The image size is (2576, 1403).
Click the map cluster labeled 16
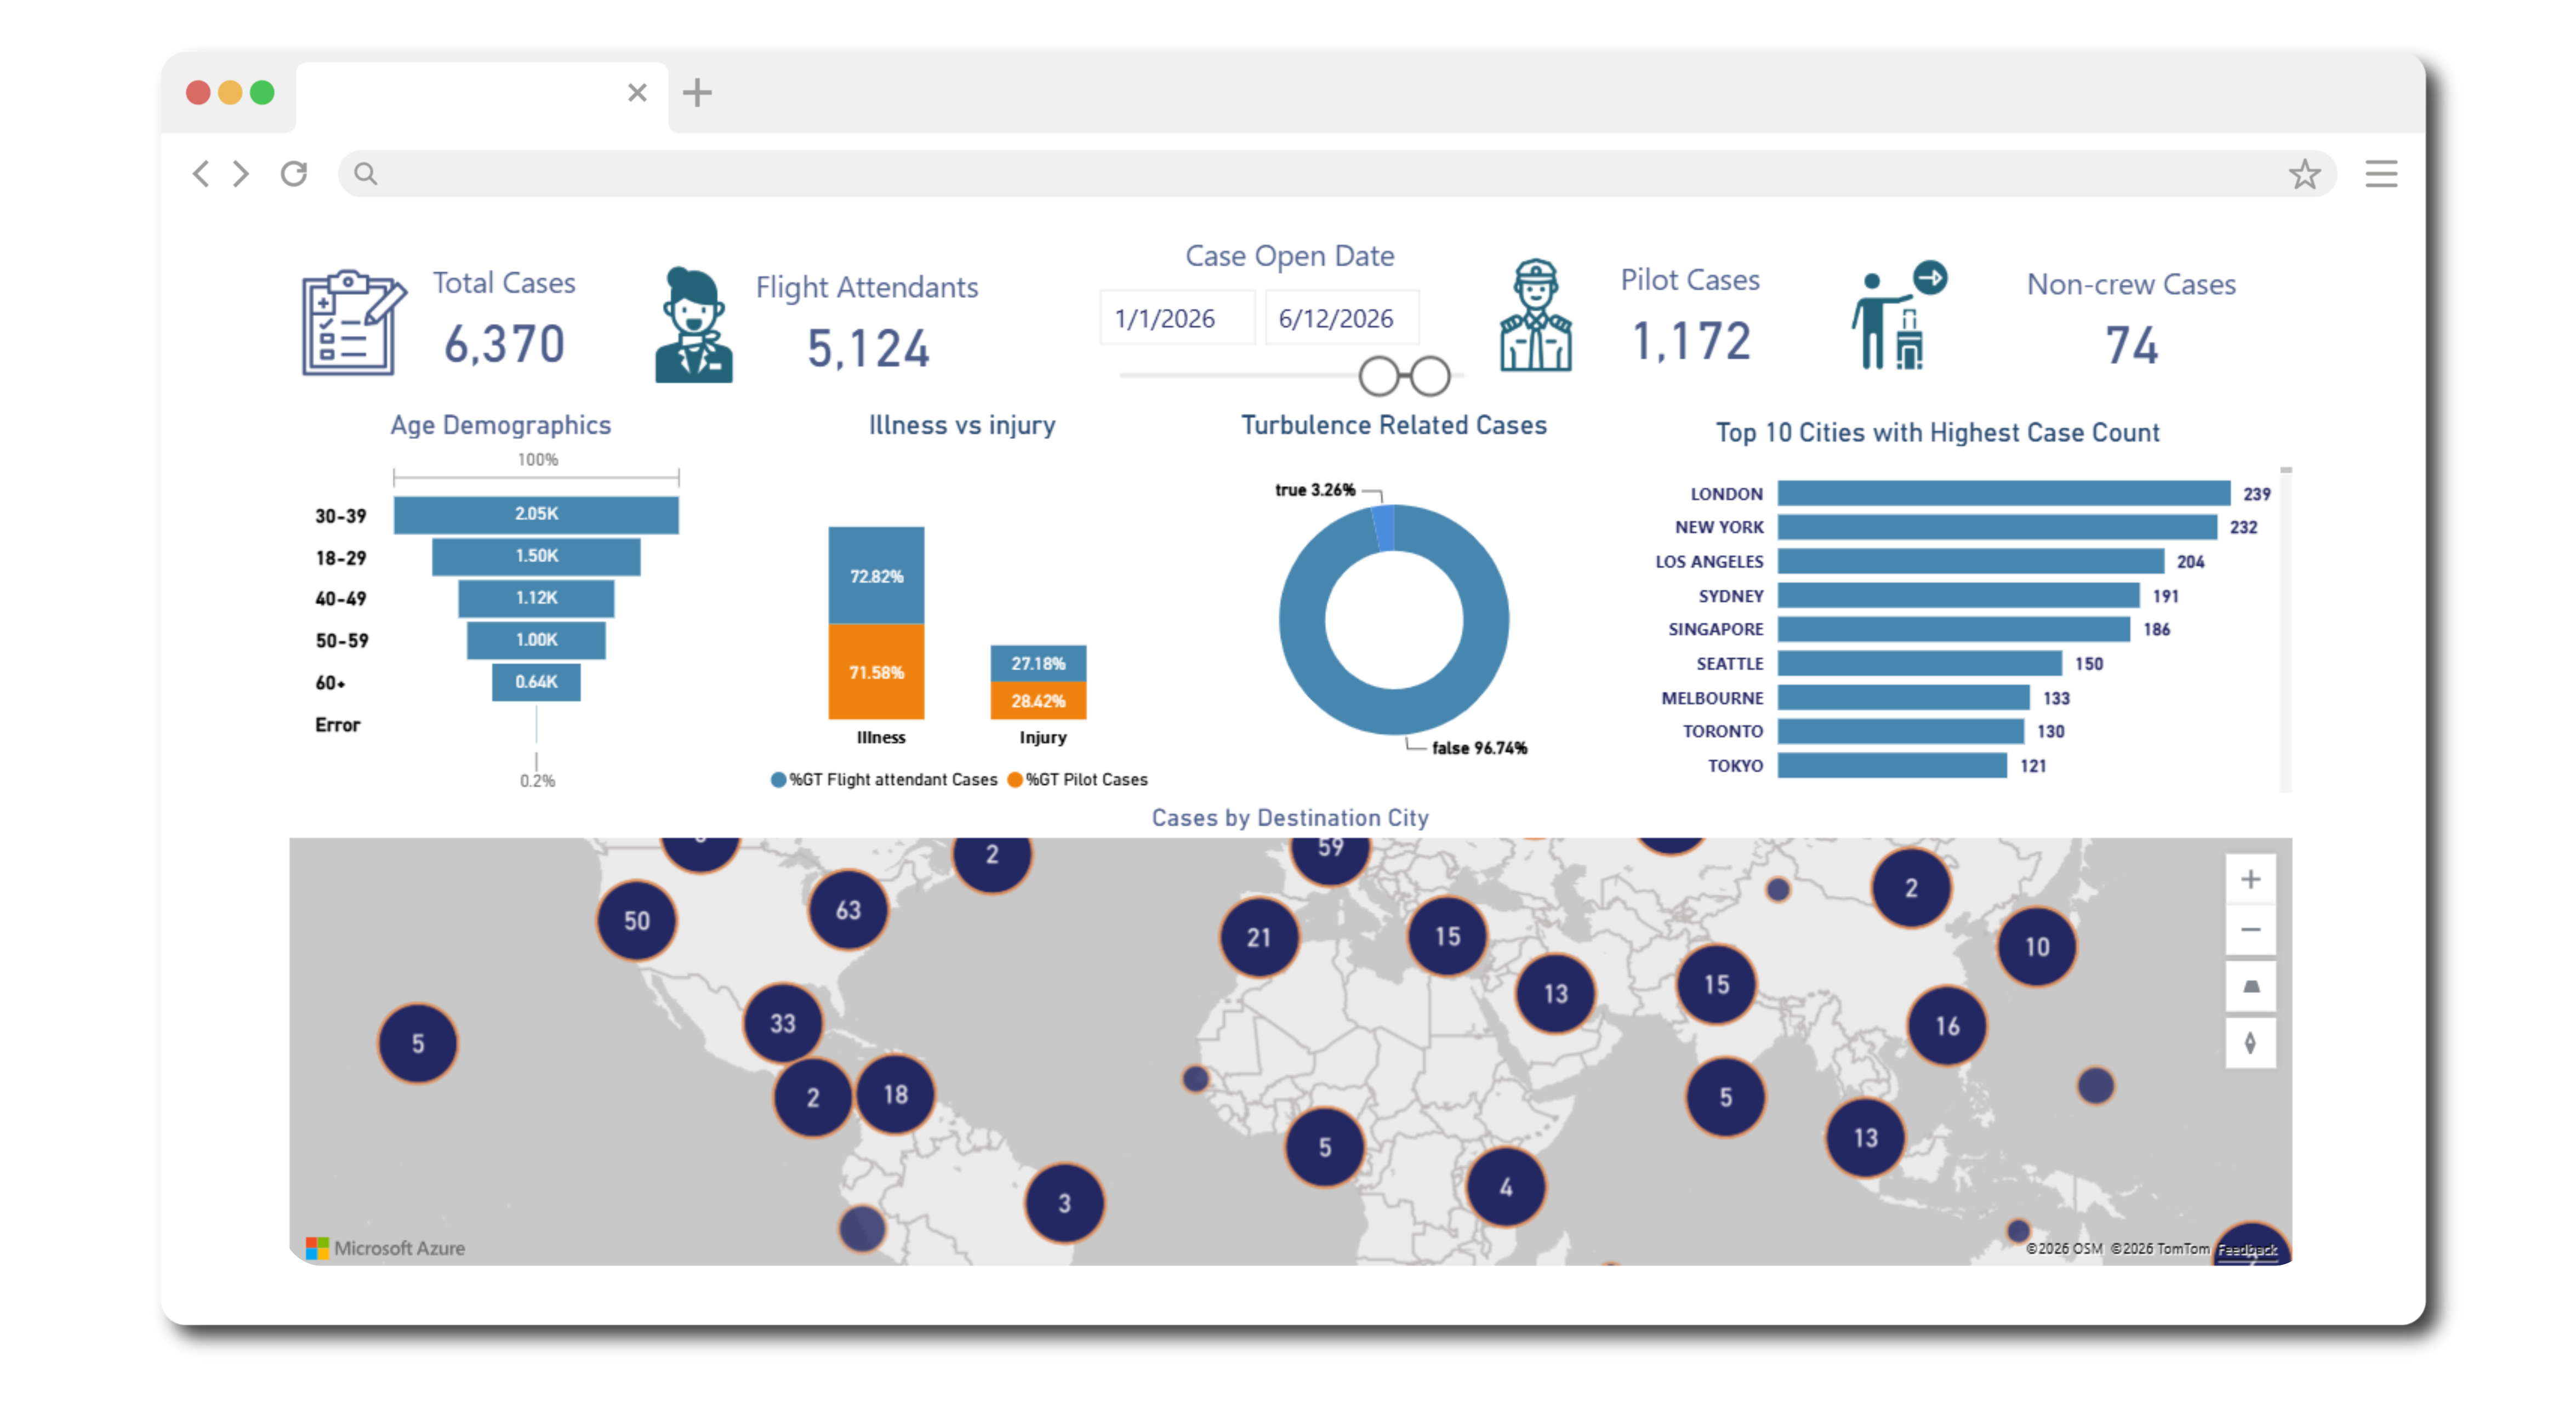click(1947, 1026)
